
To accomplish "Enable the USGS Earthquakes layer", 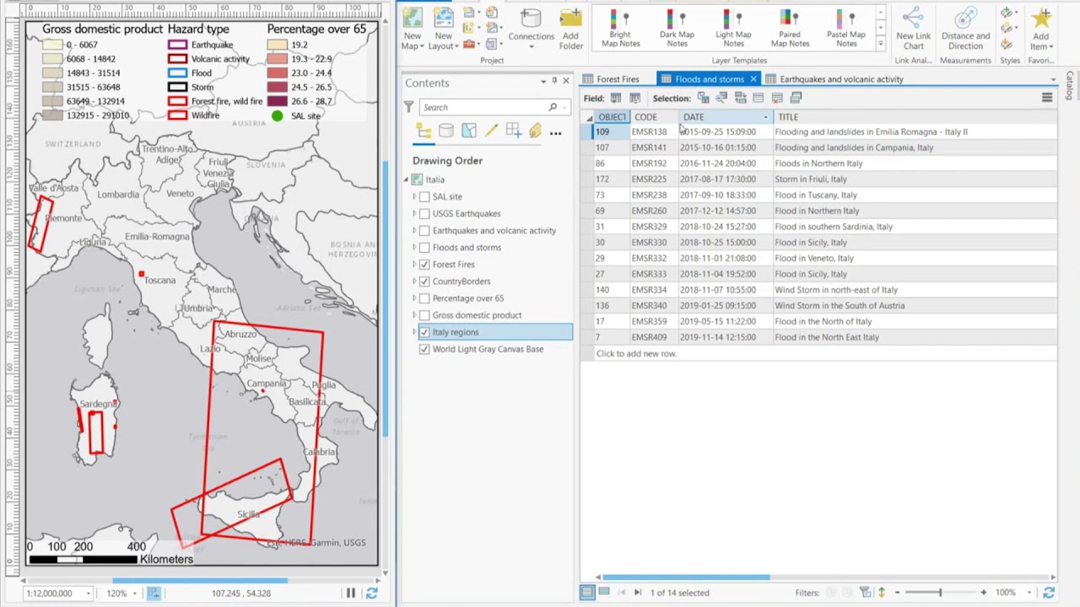I will pos(424,213).
